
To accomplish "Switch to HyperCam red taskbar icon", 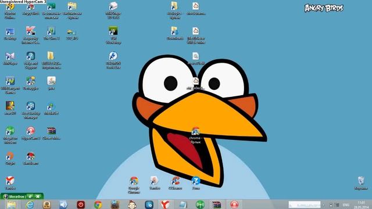I will (234, 205).
